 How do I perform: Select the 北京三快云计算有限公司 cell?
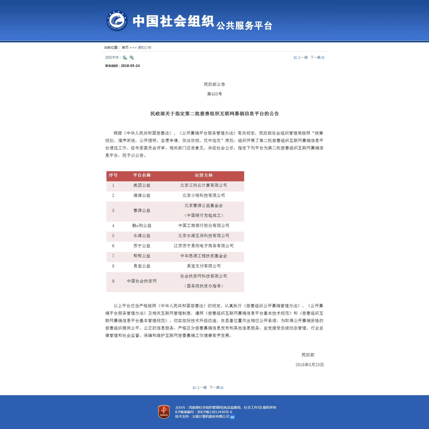[x=204, y=185]
